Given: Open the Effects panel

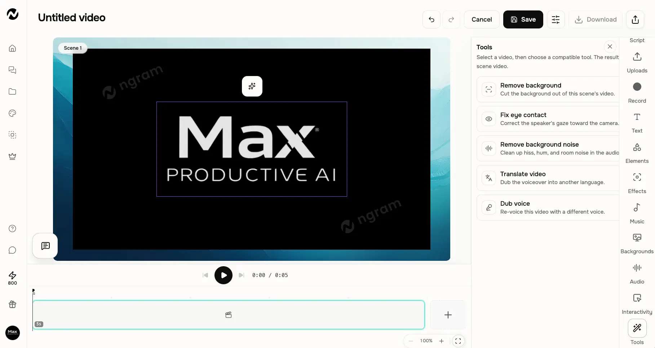Looking at the screenshot, I should [x=637, y=183].
